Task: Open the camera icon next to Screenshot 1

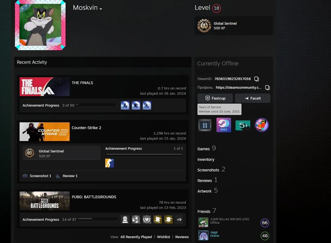Action: [25, 176]
